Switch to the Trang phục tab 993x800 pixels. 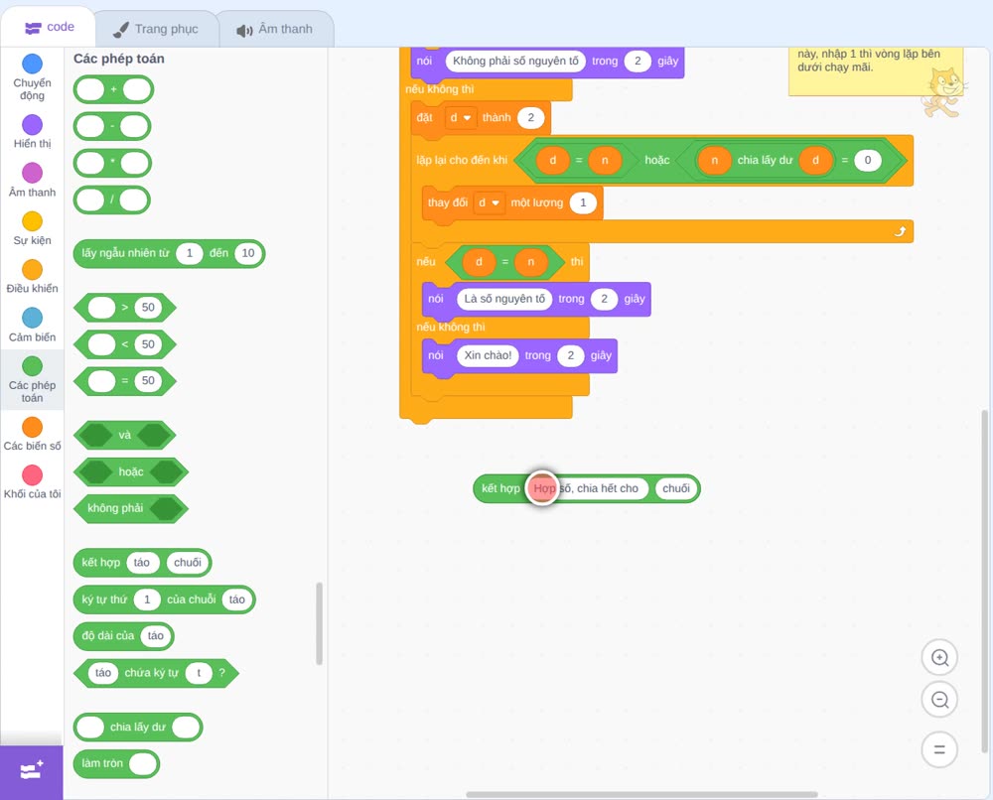pyautogui.click(x=156, y=29)
